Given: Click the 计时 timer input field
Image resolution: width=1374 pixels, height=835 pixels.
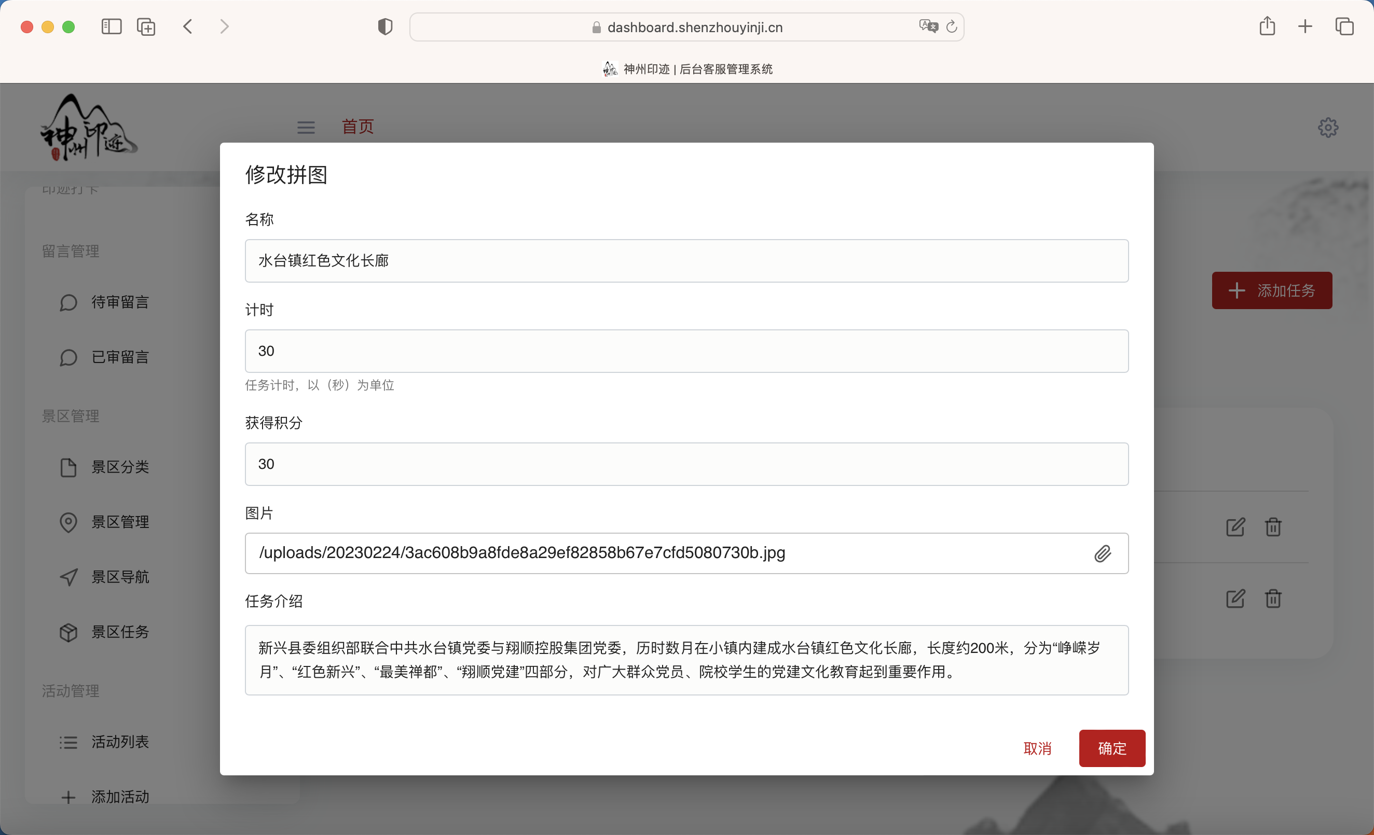Looking at the screenshot, I should click(x=686, y=351).
